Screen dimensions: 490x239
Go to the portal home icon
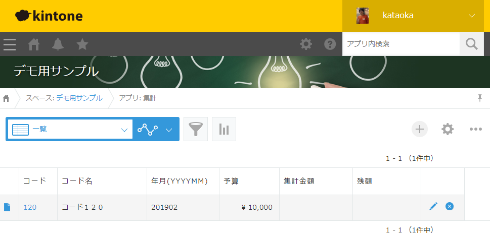point(34,44)
